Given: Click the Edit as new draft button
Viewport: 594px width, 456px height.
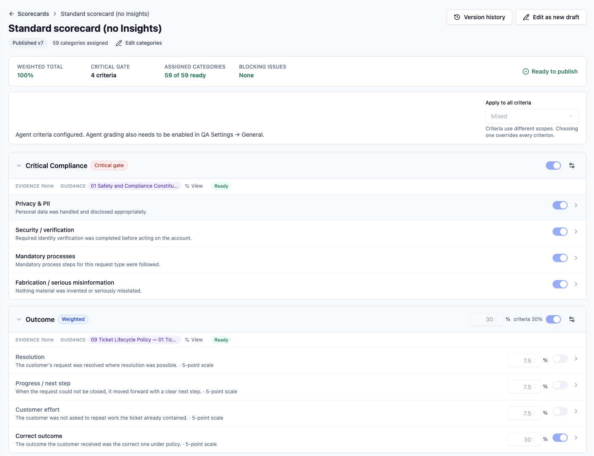Looking at the screenshot, I should 551,17.
